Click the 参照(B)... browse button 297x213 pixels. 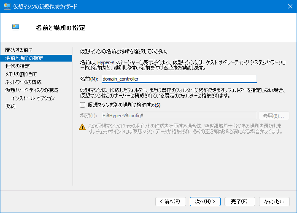click(274, 116)
